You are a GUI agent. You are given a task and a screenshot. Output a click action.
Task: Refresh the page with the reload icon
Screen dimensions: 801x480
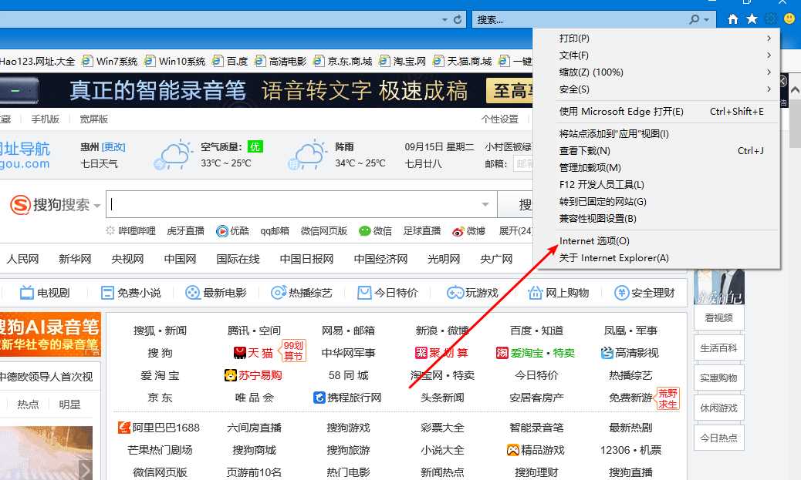coord(458,18)
